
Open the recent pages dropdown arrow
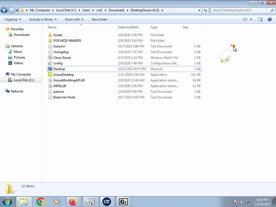point(17,11)
